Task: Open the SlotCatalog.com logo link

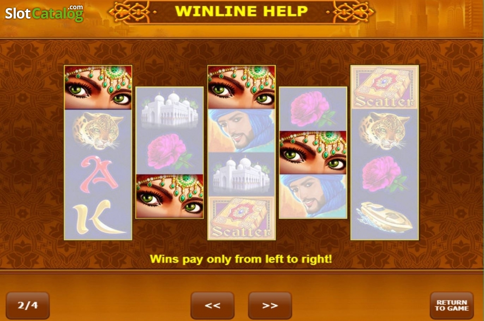Action: pyautogui.click(x=44, y=13)
